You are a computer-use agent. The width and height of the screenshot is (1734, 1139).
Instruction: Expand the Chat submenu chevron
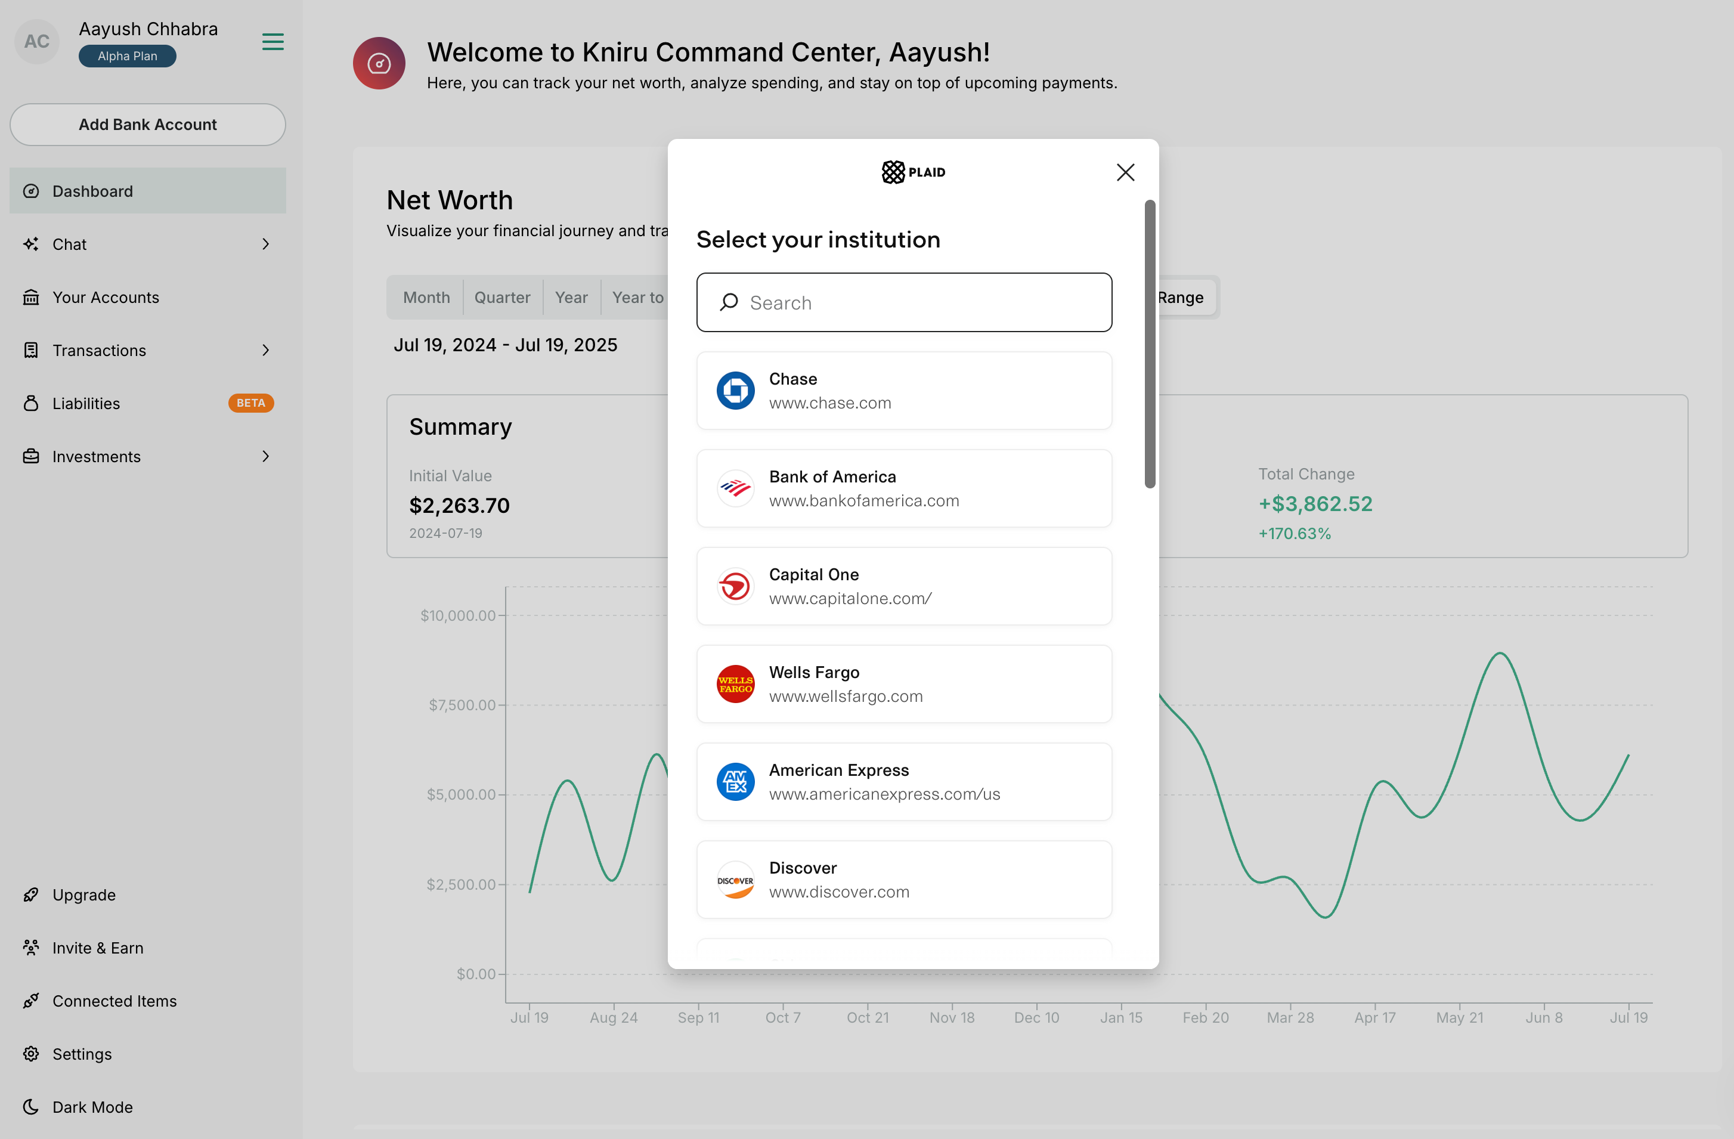(x=266, y=244)
